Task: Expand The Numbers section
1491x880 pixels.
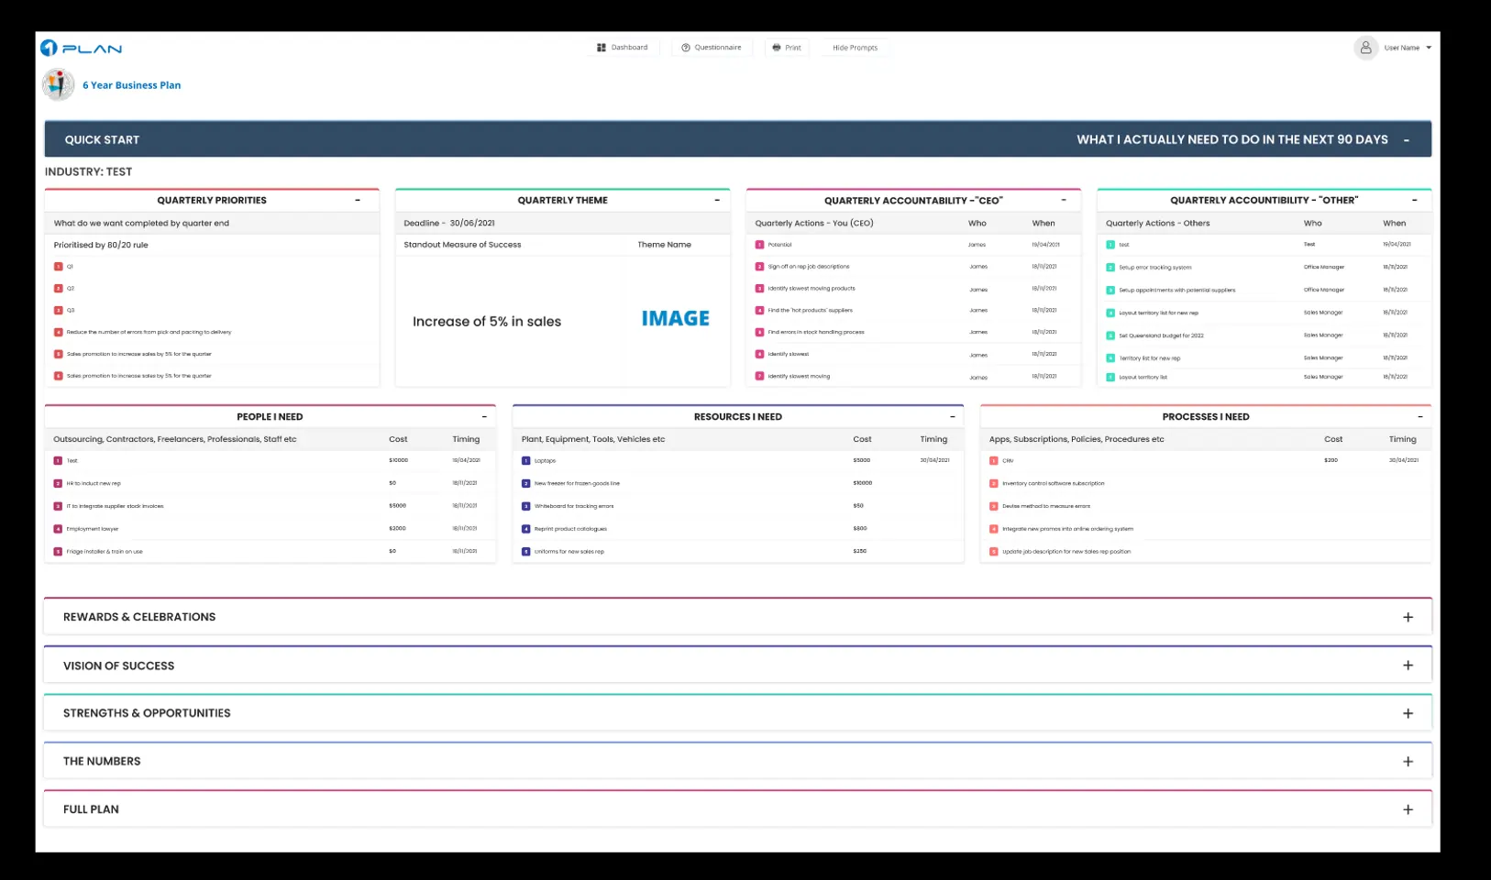Action: [x=1408, y=762]
